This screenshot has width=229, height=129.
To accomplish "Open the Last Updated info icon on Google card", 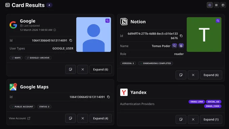I will [55, 30].
